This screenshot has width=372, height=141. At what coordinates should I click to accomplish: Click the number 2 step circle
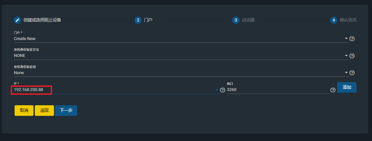click(x=138, y=20)
